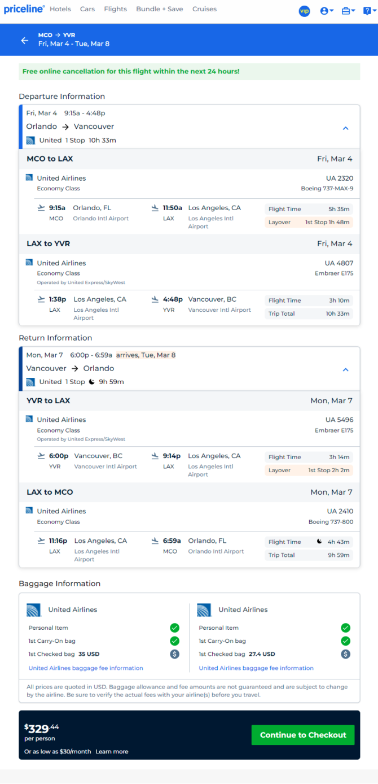Collapse the Vancouver to Orlando return details

pos(346,369)
